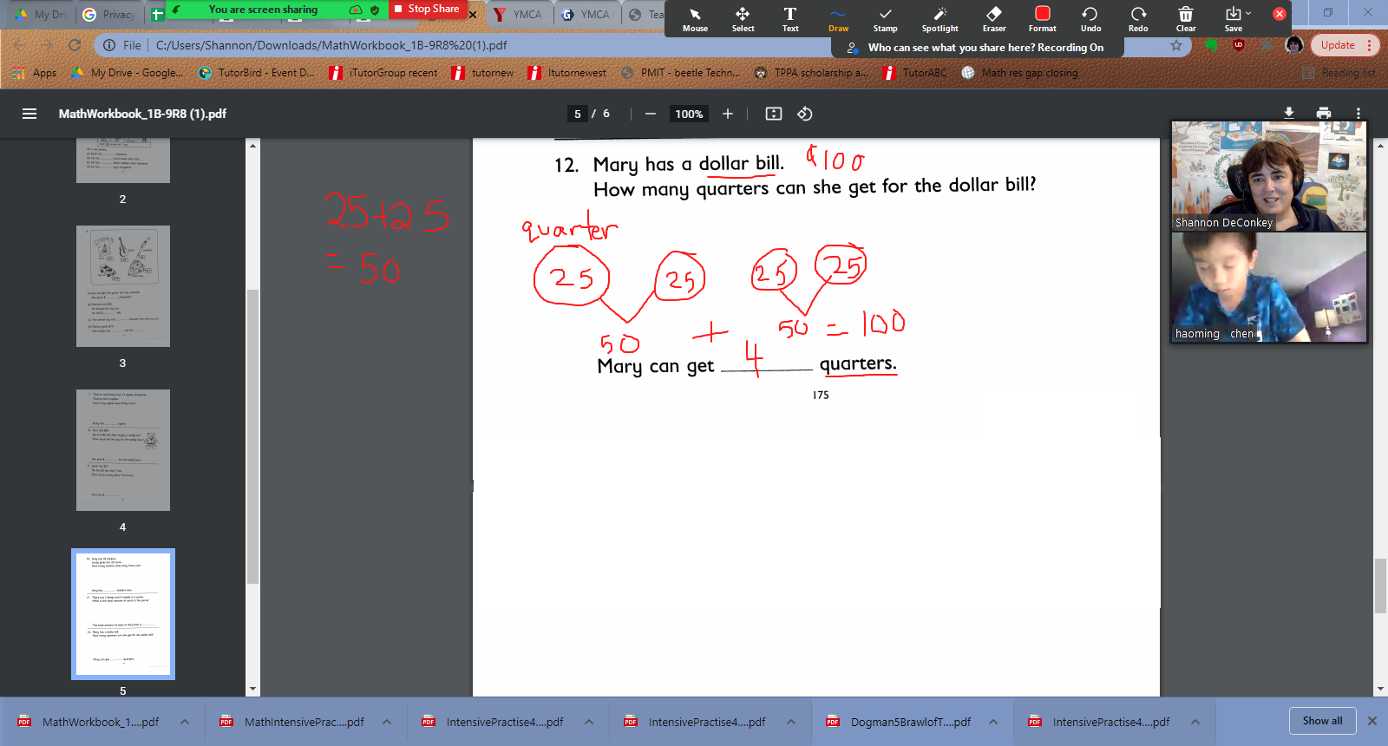Toggle the PDF sidebar menu
This screenshot has width=1388, height=746.
pos(29,114)
